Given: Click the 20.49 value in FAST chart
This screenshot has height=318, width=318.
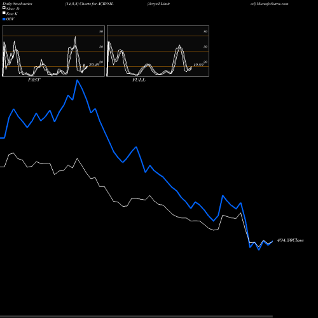Looking at the screenshot, I should [x=94, y=65].
